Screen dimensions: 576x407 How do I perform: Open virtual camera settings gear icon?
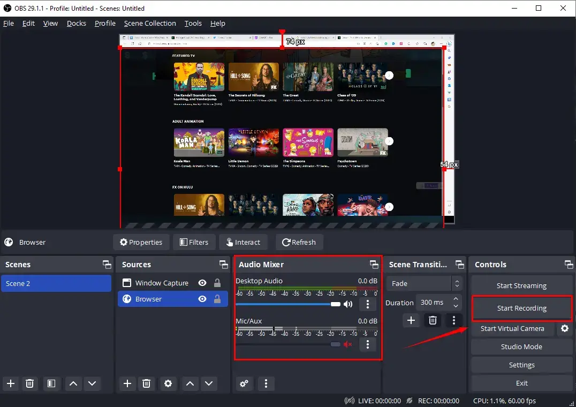tap(565, 328)
